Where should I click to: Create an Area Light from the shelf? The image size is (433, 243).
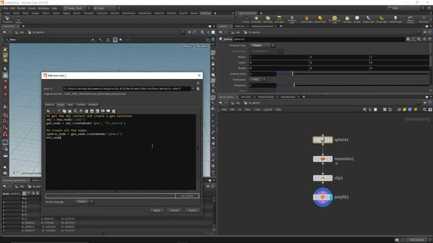(x=279, y=20)
